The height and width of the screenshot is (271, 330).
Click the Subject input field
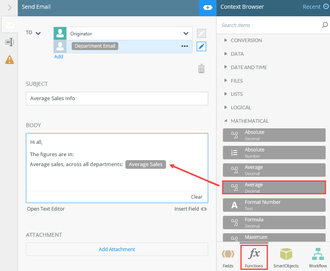[117, 99]
